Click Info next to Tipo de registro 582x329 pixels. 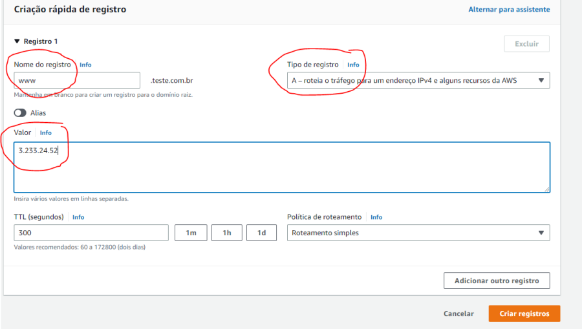pos(353,65)
